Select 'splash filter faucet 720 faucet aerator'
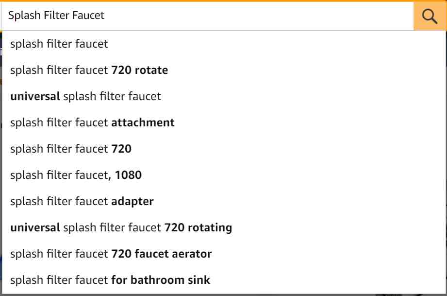The image size is (447, 296). pyautogui.click(x=224, y=254)
